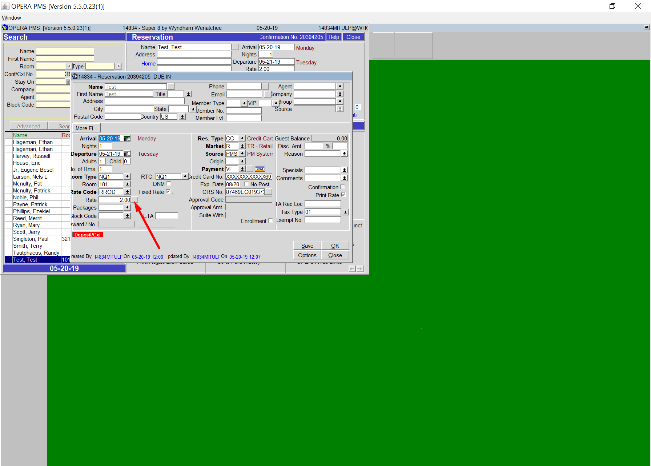Viewport: 651px width, 466px height.
Task: Toggle the Fixed Rate checkbox
Action: click(x=168, y=191)
